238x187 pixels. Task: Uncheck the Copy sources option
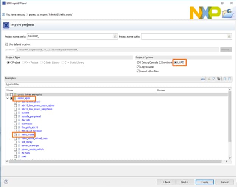[x=138, y=66]
